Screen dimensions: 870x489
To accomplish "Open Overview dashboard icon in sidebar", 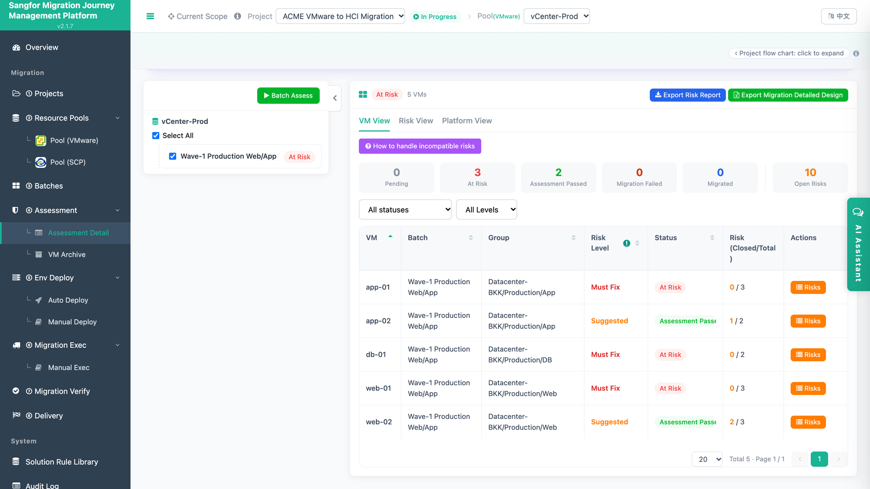I will [x=16, y=48].
